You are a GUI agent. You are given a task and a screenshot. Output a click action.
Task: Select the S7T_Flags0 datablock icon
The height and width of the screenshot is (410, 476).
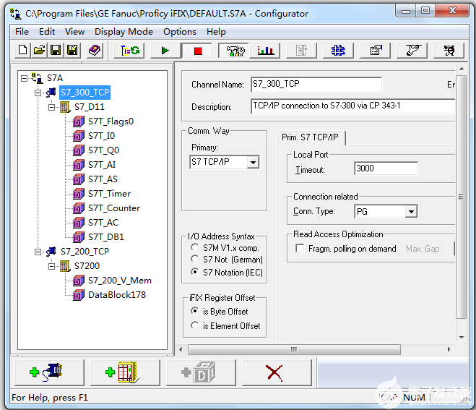78,121
